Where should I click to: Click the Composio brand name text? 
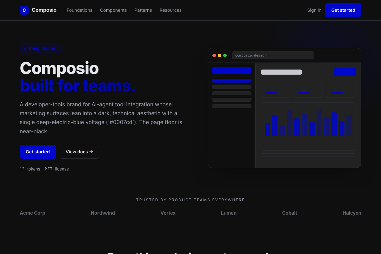coord(44,10)
